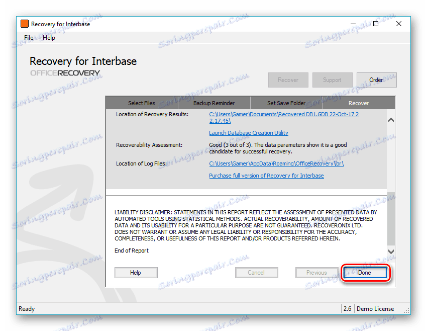Click the orange Recovery for Interbase app icon
Viewport: 427px width, 331px height.
(25, 24)
